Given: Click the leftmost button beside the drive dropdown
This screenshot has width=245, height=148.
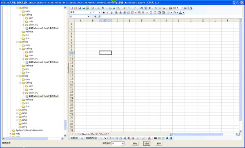Looking at the screenshot, I should [x=135, y=144].
